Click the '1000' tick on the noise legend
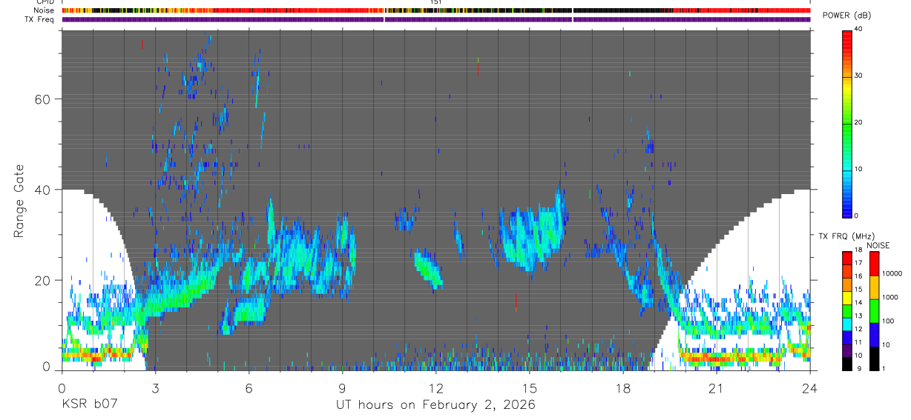This screenshot has height=420, width=911. pos(890,297)
